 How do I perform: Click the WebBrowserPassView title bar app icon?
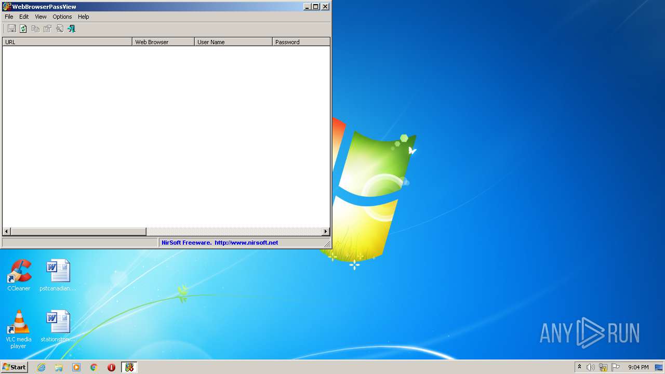tap(7, 7)
